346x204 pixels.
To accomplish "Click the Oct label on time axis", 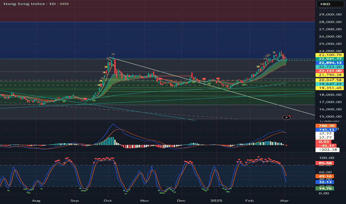I will click(108, 200).
